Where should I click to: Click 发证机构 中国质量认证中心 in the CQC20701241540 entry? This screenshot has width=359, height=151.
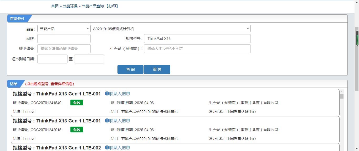232,112
